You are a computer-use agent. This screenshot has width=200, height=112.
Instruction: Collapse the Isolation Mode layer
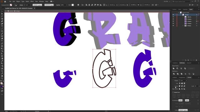click(x=178, y=12)
